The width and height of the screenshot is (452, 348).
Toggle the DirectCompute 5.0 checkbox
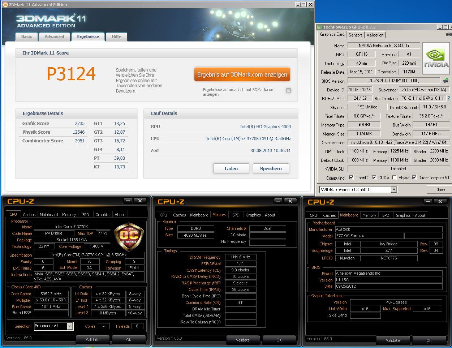(x=414, y=177)
